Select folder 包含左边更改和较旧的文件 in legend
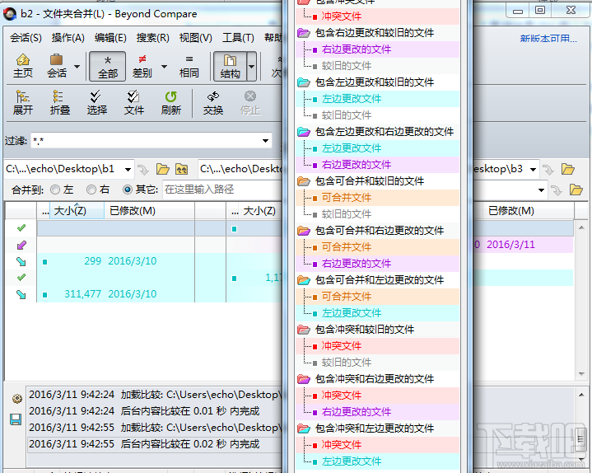592x473 pixels. tap(375, 82)
